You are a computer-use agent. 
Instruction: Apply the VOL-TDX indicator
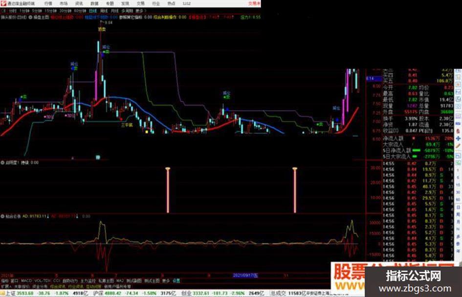pos(43,281)
